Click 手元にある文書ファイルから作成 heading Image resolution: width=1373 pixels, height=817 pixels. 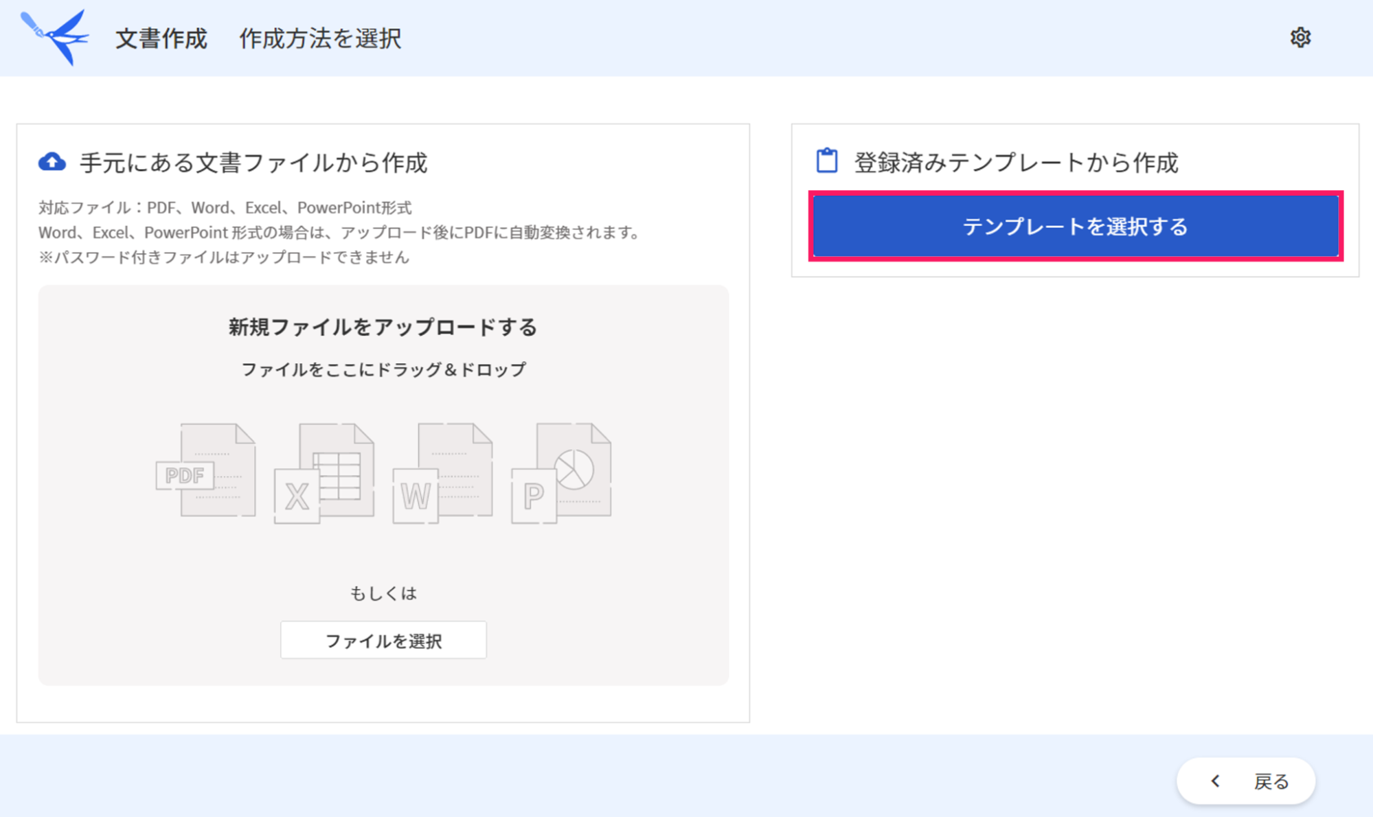[x=253, y=163]
